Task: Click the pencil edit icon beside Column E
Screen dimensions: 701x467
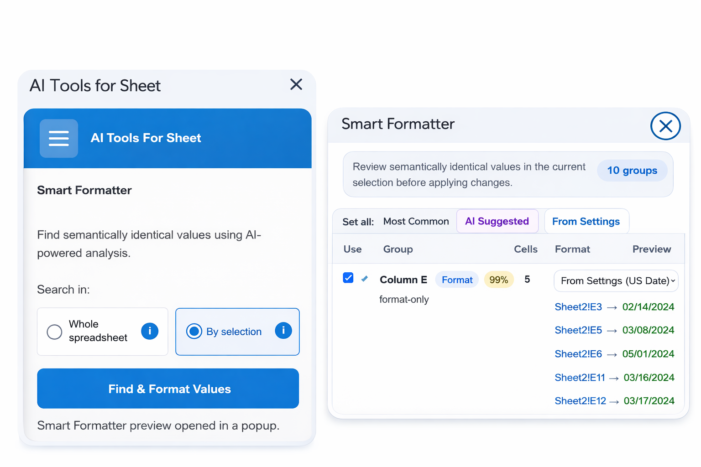Action: point(365,279)
